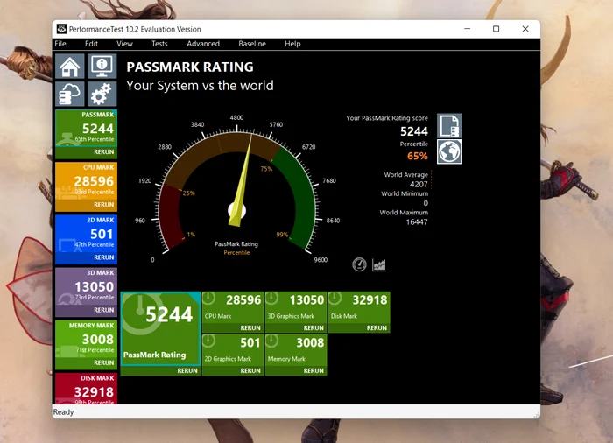Open the System Information monitor icon
Image resolution: width=613 pixels, height=443 pixels.
coord(102,67)
